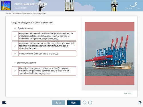Click the 'Version: 02/2023' text
The width and height of the screenshot is (143, 107).
20,8
